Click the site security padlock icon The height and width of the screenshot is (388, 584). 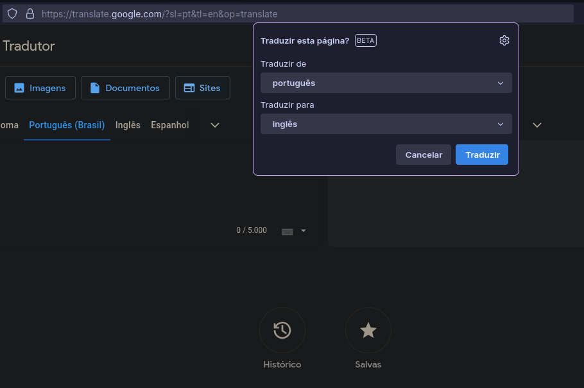coord(30,13)
